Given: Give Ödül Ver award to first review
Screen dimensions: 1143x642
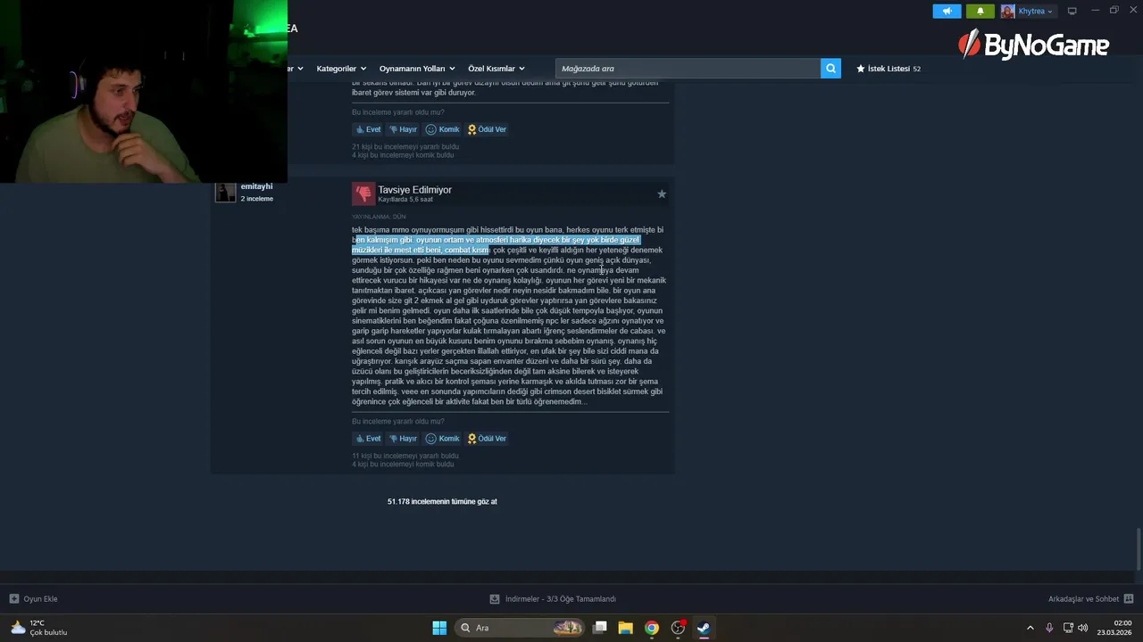Looking at the screenshot, I should tap(487, 129).
